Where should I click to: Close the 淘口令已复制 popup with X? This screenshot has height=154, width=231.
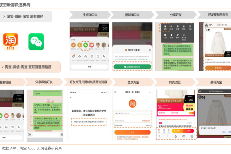(150, 50)
